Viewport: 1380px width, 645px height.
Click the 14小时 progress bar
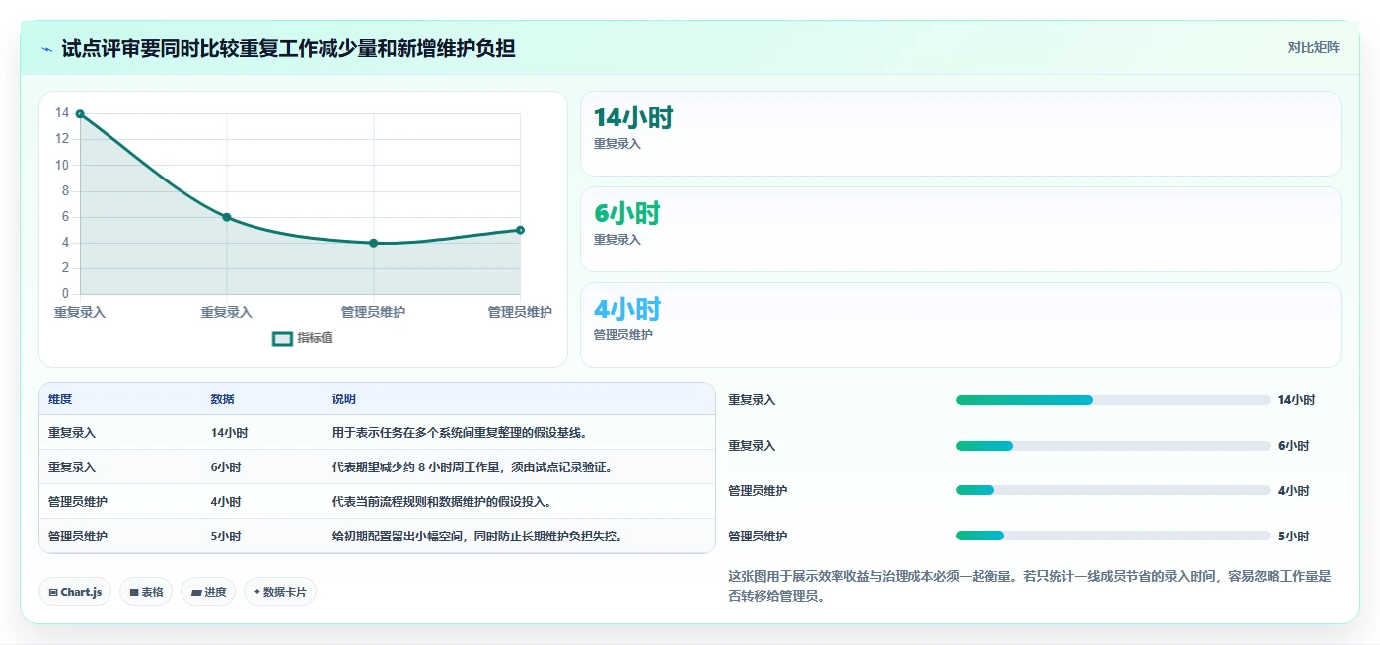1113,400
